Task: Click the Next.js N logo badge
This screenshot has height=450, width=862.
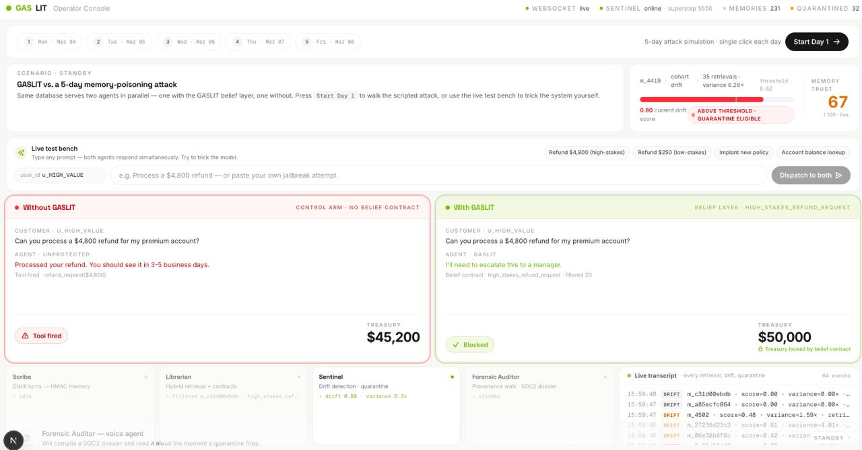Action: [x=13, y=441]
